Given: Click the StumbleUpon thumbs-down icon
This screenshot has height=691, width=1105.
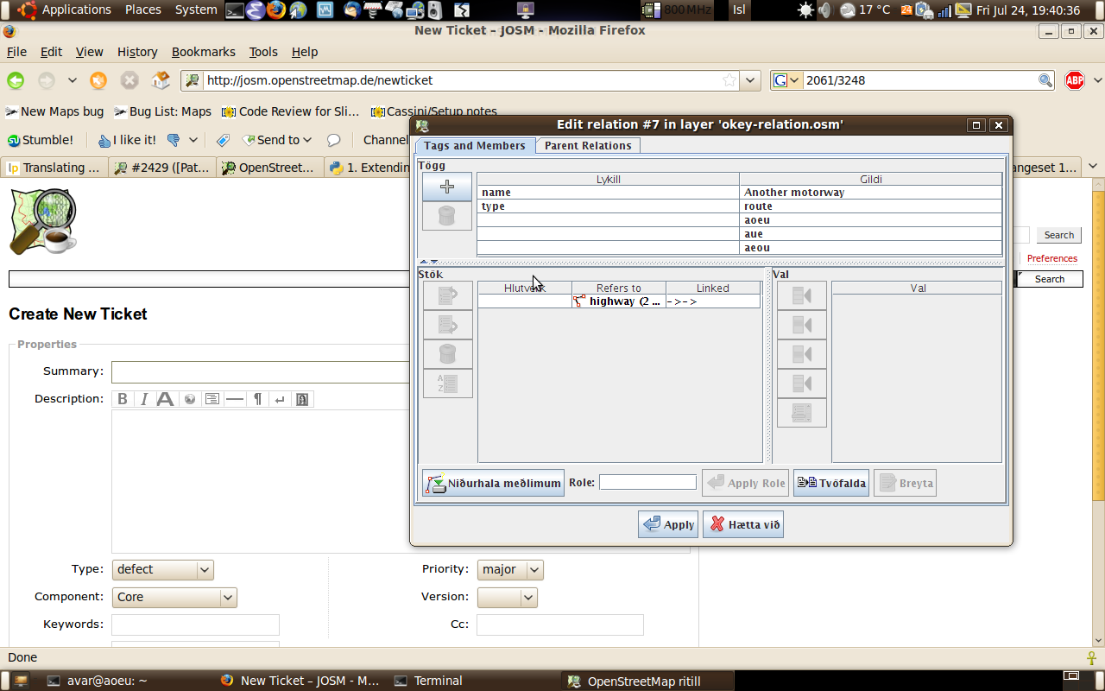Looking at the screenshot, I should pos(174,140).
